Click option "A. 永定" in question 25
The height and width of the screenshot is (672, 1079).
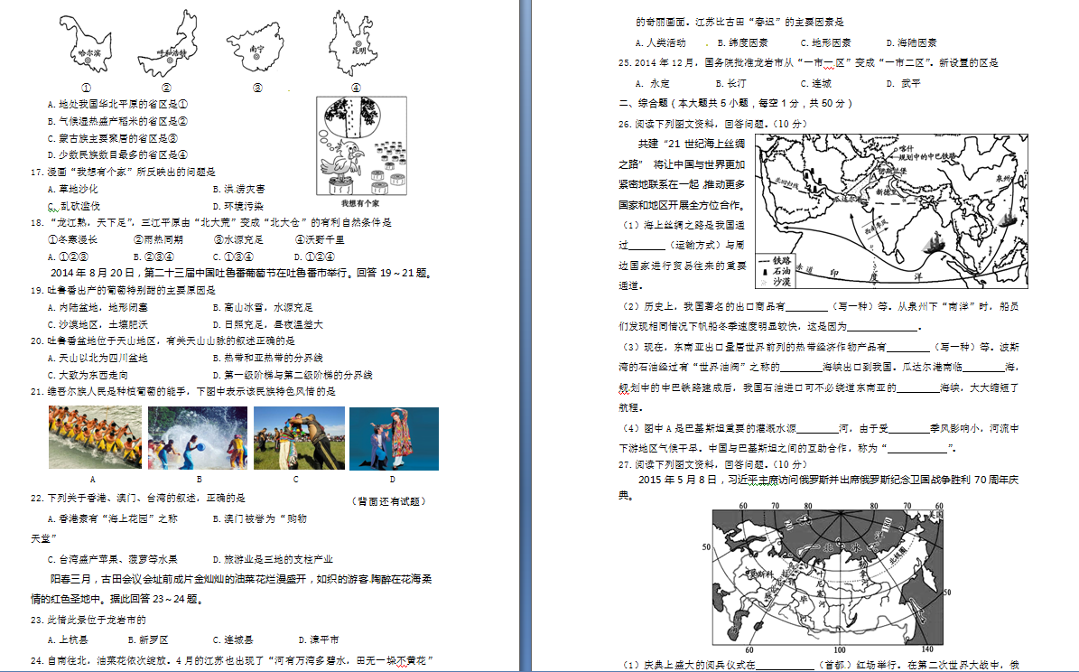[x=652, y=83]
